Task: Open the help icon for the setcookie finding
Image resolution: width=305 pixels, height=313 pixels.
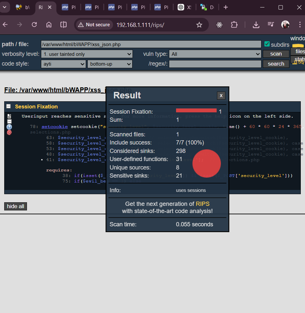Action: coord(9,127)
